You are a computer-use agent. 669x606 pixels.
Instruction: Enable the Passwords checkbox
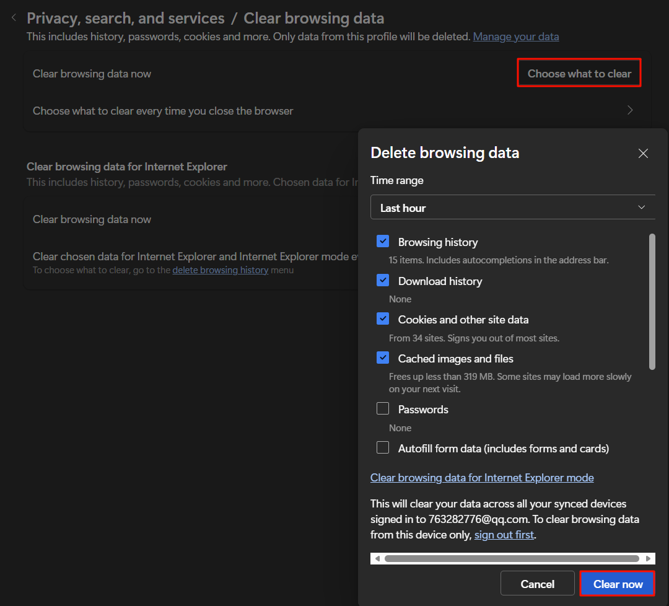(383, 409)
